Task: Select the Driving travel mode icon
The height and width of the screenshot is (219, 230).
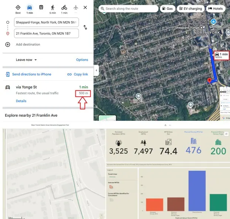Action: click(30, 8)
